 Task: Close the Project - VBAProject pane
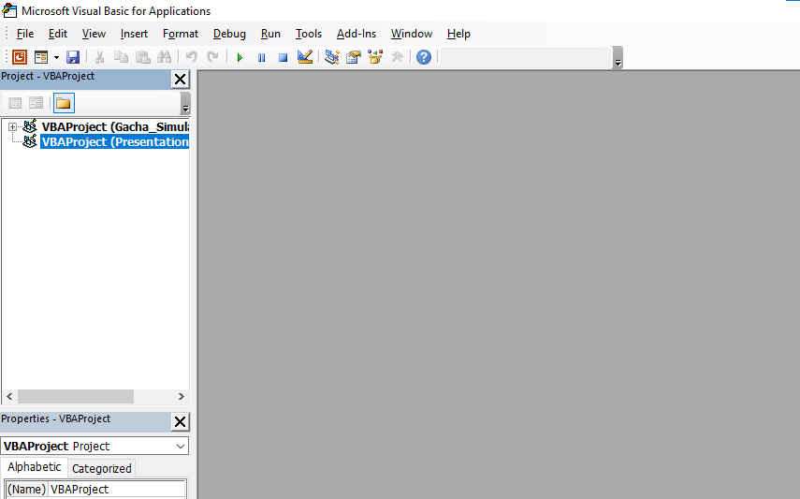pos(180,80)
